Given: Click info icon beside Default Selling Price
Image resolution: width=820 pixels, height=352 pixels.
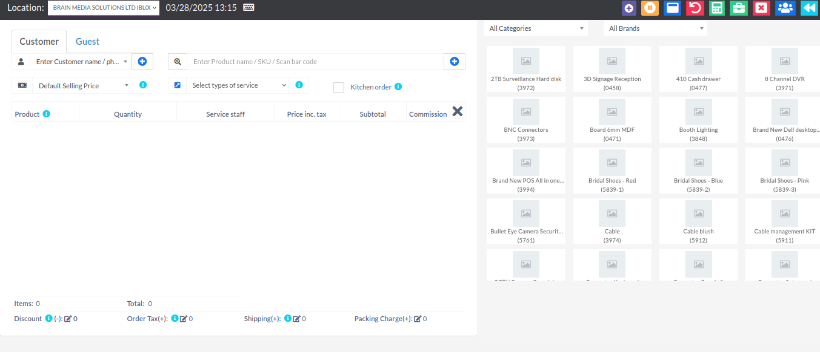Looking at the screenshot, I should click(x=143, y=85).
